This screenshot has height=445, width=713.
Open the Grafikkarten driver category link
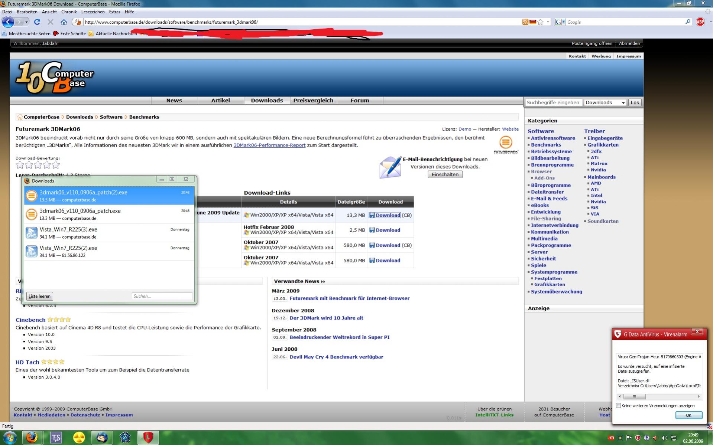(603, 145)
